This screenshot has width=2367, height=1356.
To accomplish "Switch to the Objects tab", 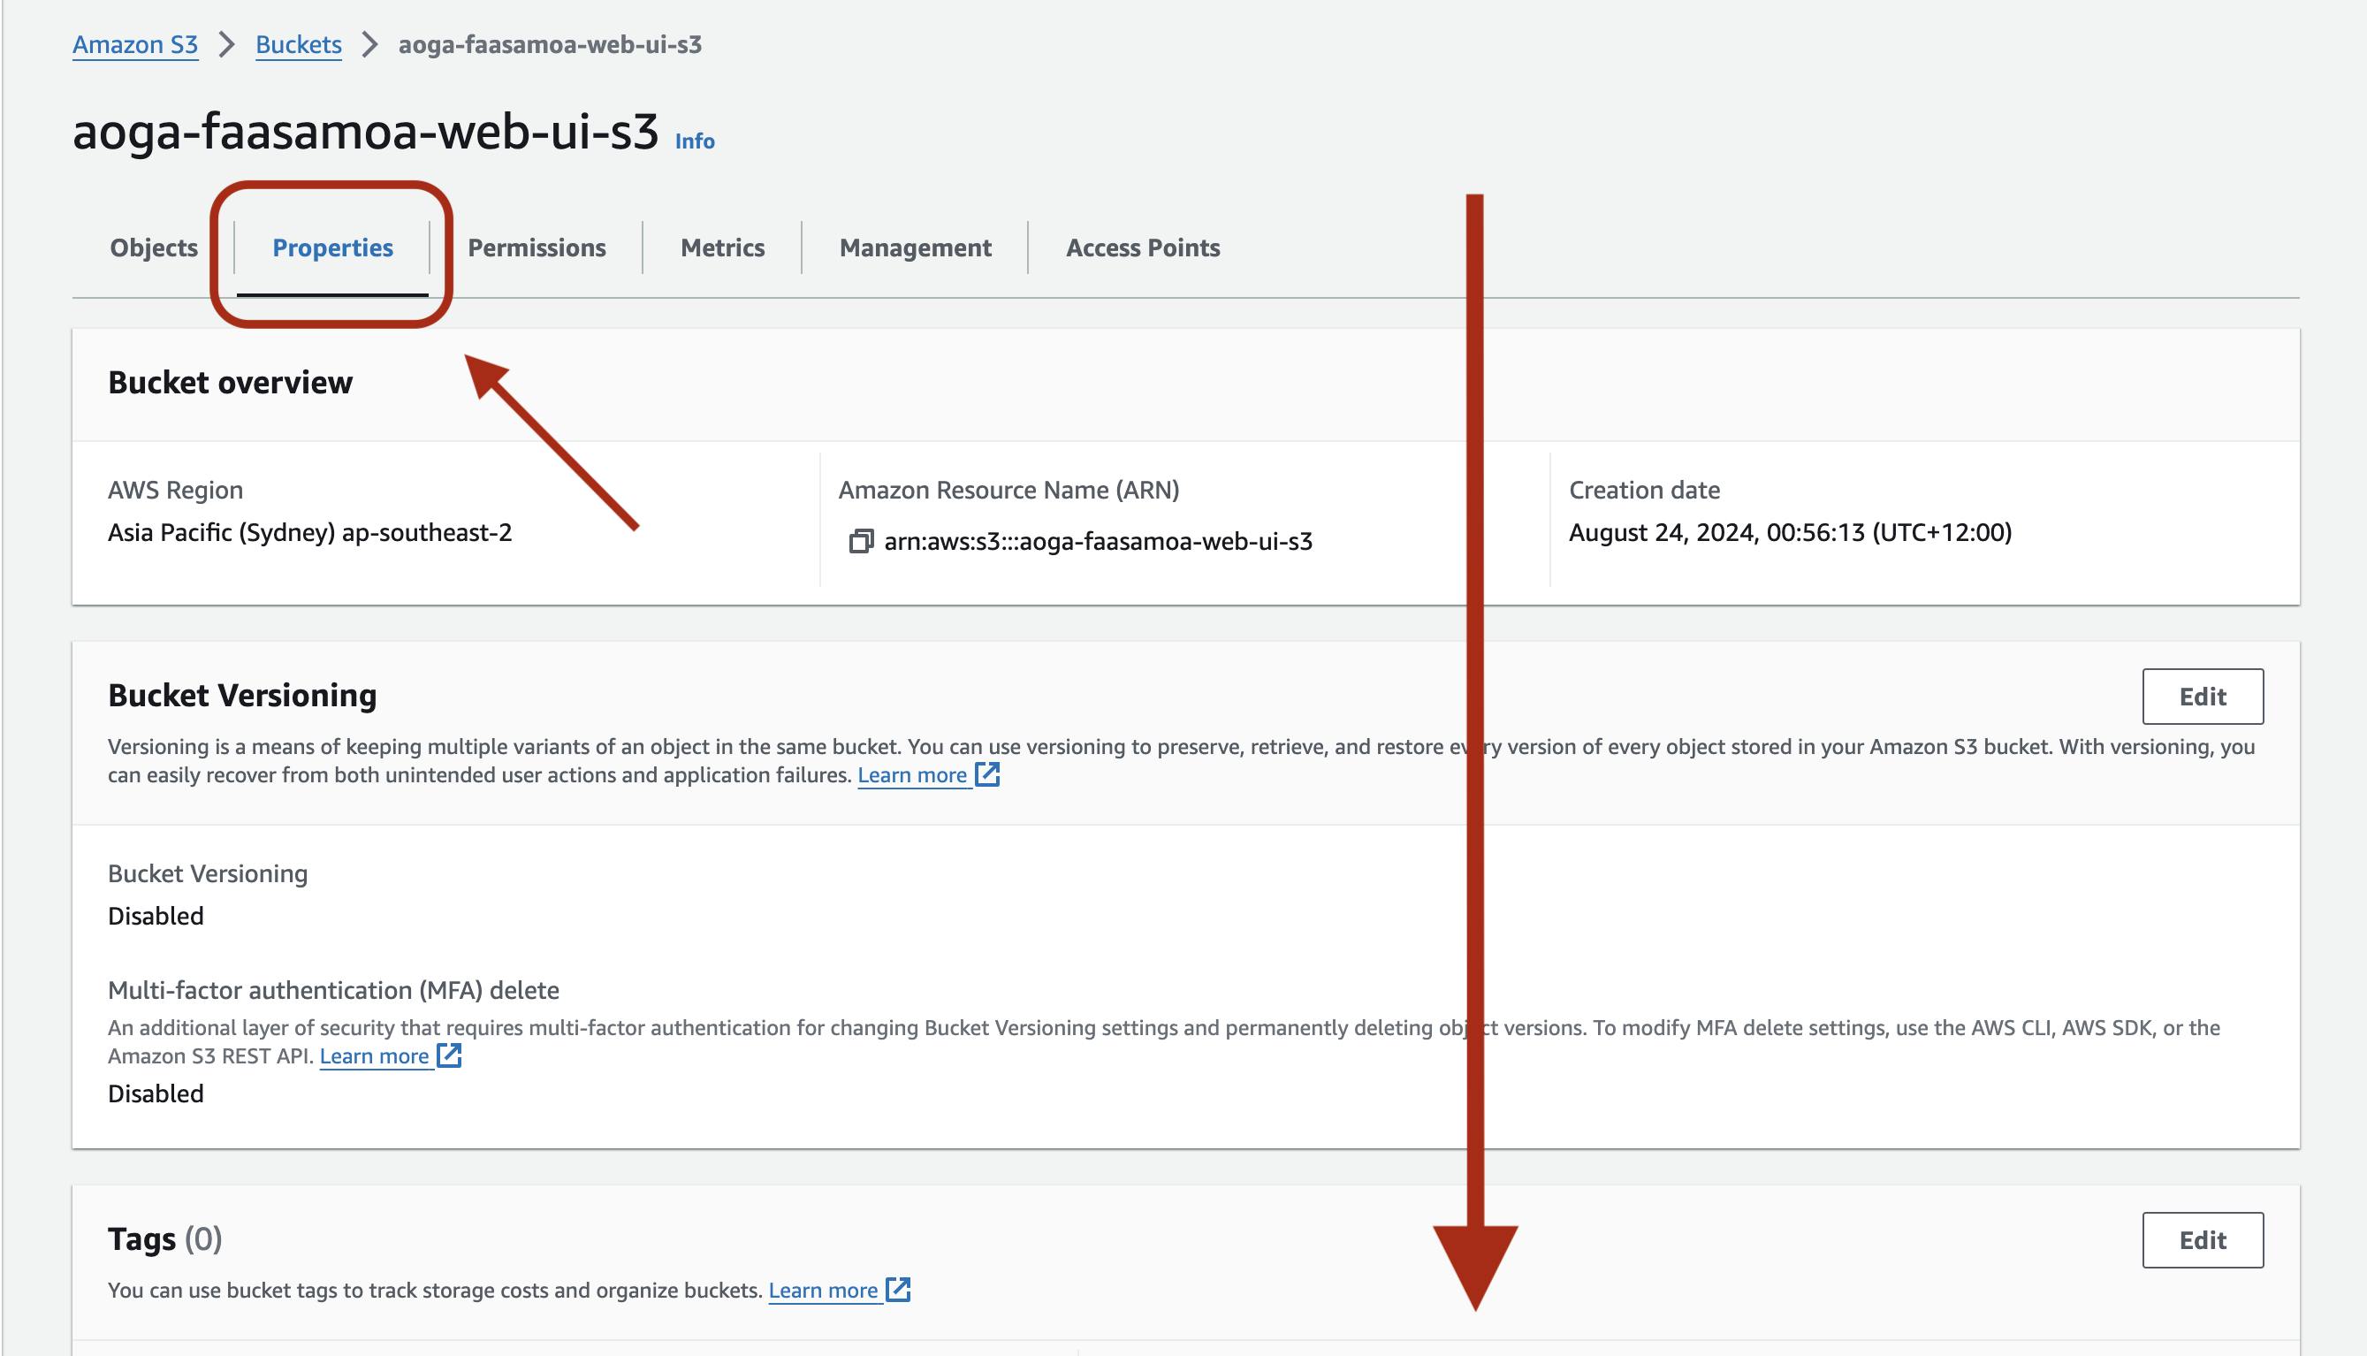I will point(154,248).
